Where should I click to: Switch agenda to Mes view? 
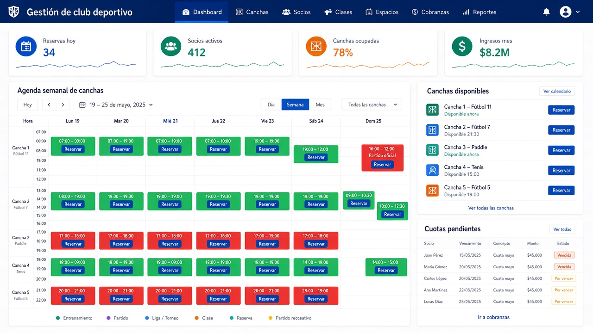[x=320, y=105]
